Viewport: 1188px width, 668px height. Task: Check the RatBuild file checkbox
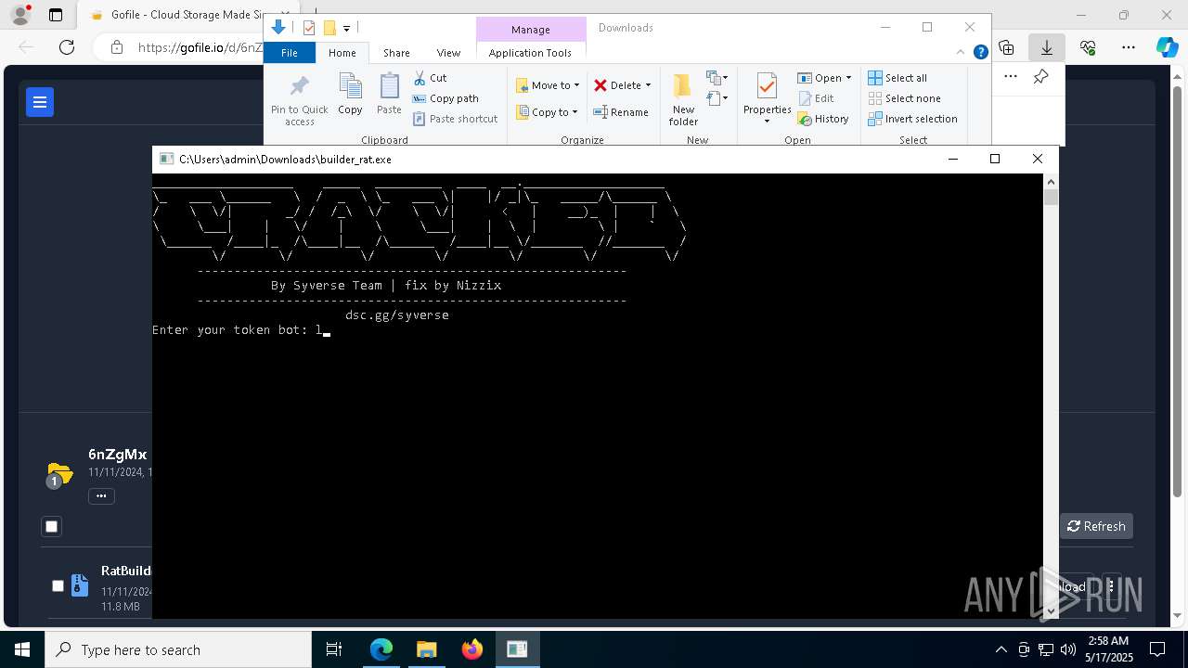58,585
